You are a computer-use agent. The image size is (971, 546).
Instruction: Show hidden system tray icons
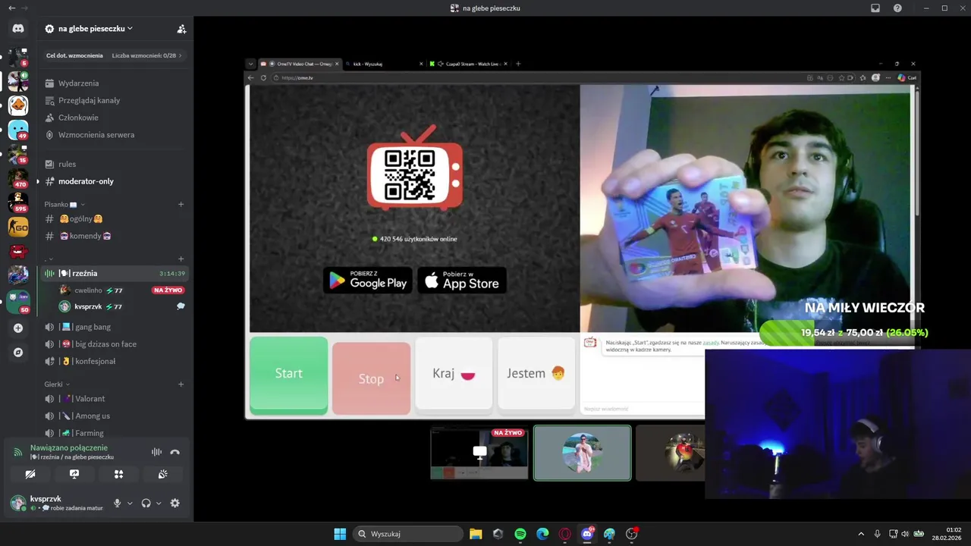tap(860, 534)
